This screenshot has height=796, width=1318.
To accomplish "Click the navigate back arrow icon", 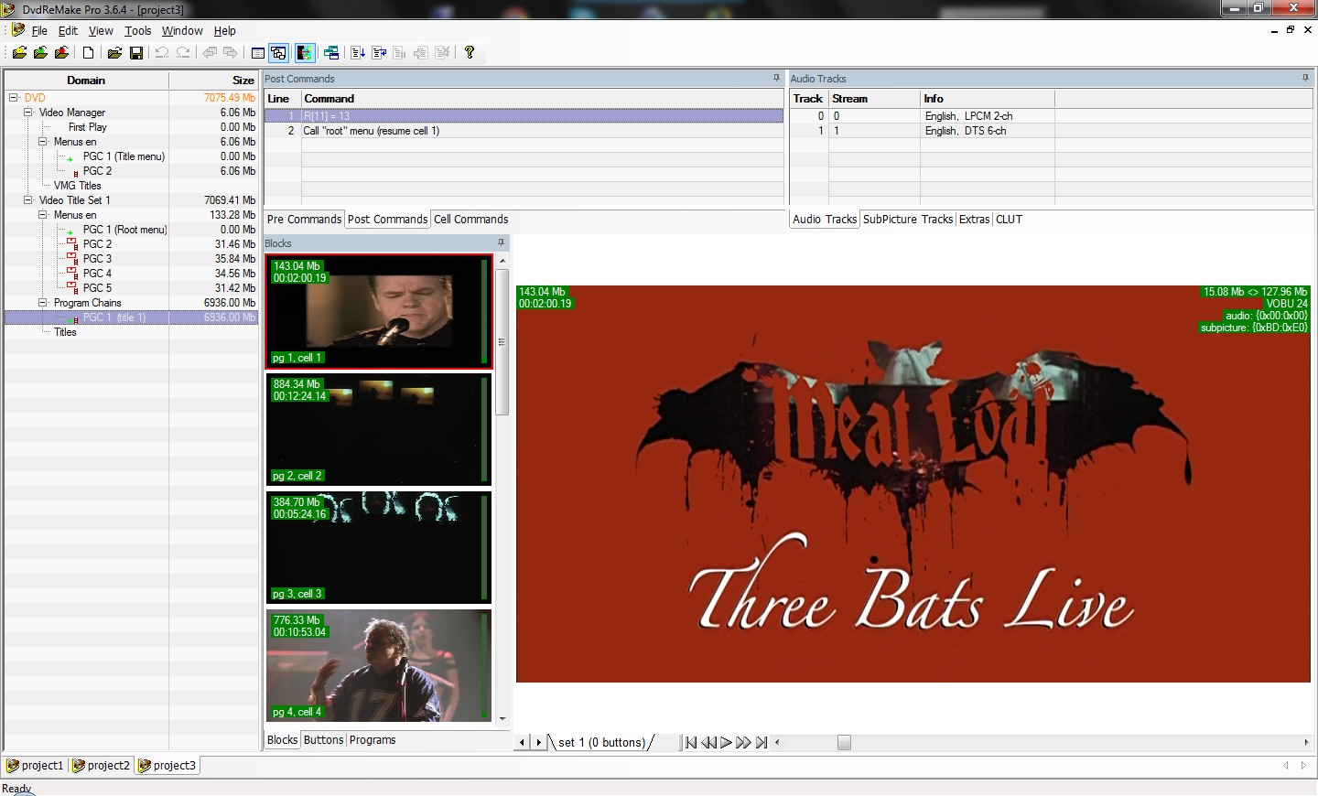I will click(210, 53).
